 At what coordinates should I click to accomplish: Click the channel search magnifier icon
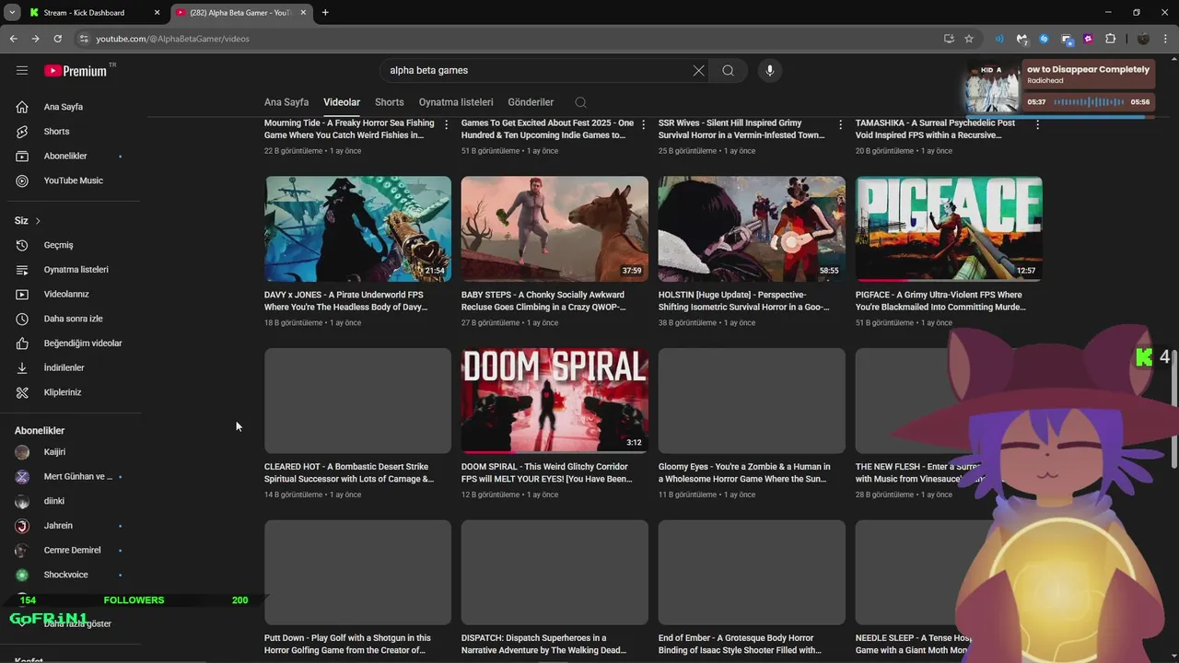coord(580,102)
